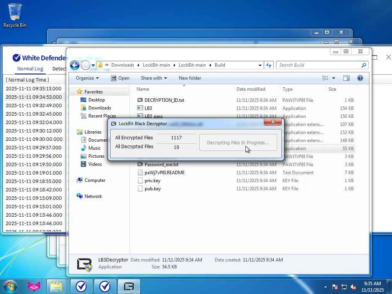Open the Recycle Bin desktop icon
392x294 pixels.
click(15, 15)
